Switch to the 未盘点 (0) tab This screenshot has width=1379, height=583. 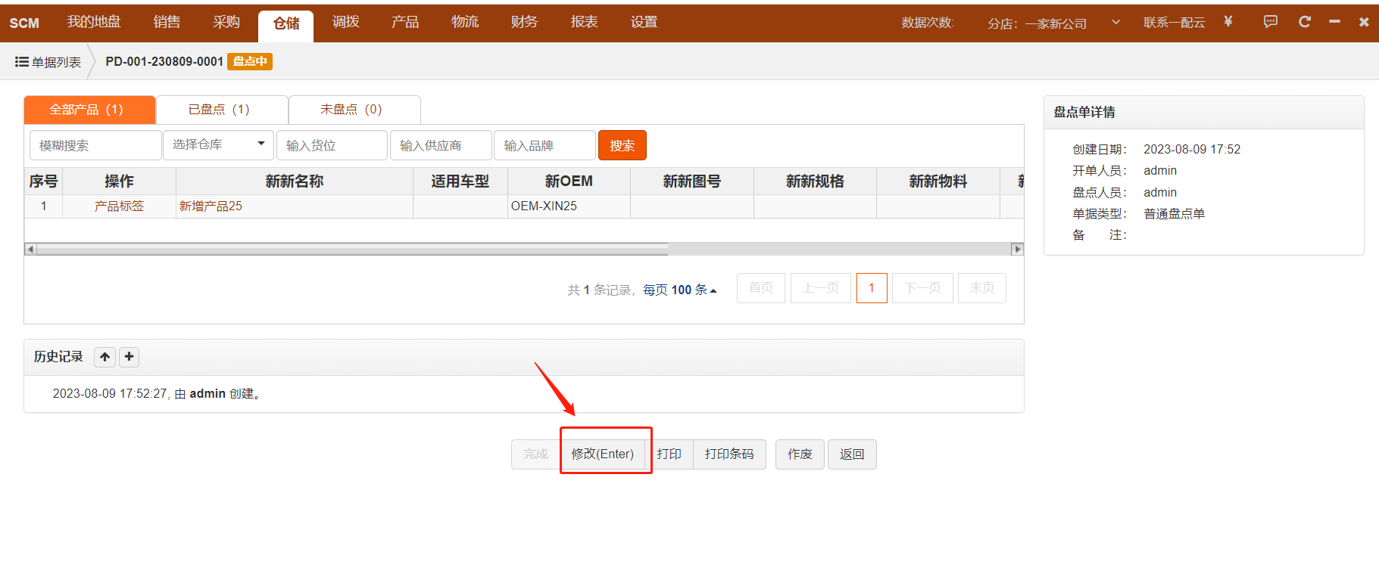point(351,110)
